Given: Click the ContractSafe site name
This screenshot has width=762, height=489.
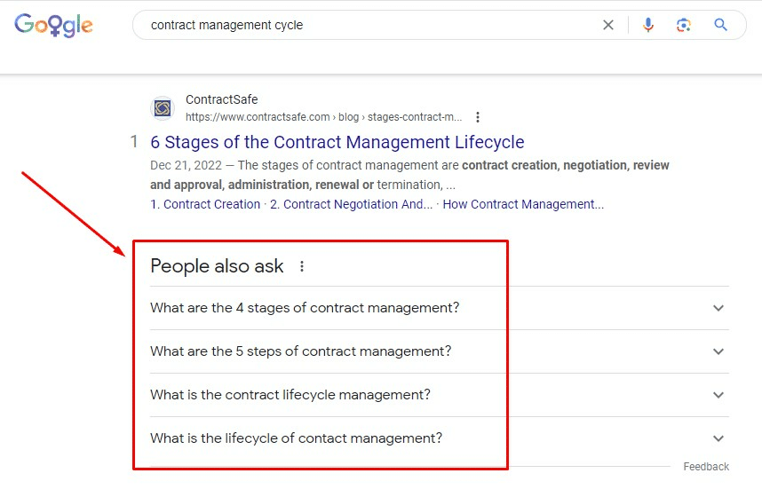Looking at the screenshot, I should (222, 99).
